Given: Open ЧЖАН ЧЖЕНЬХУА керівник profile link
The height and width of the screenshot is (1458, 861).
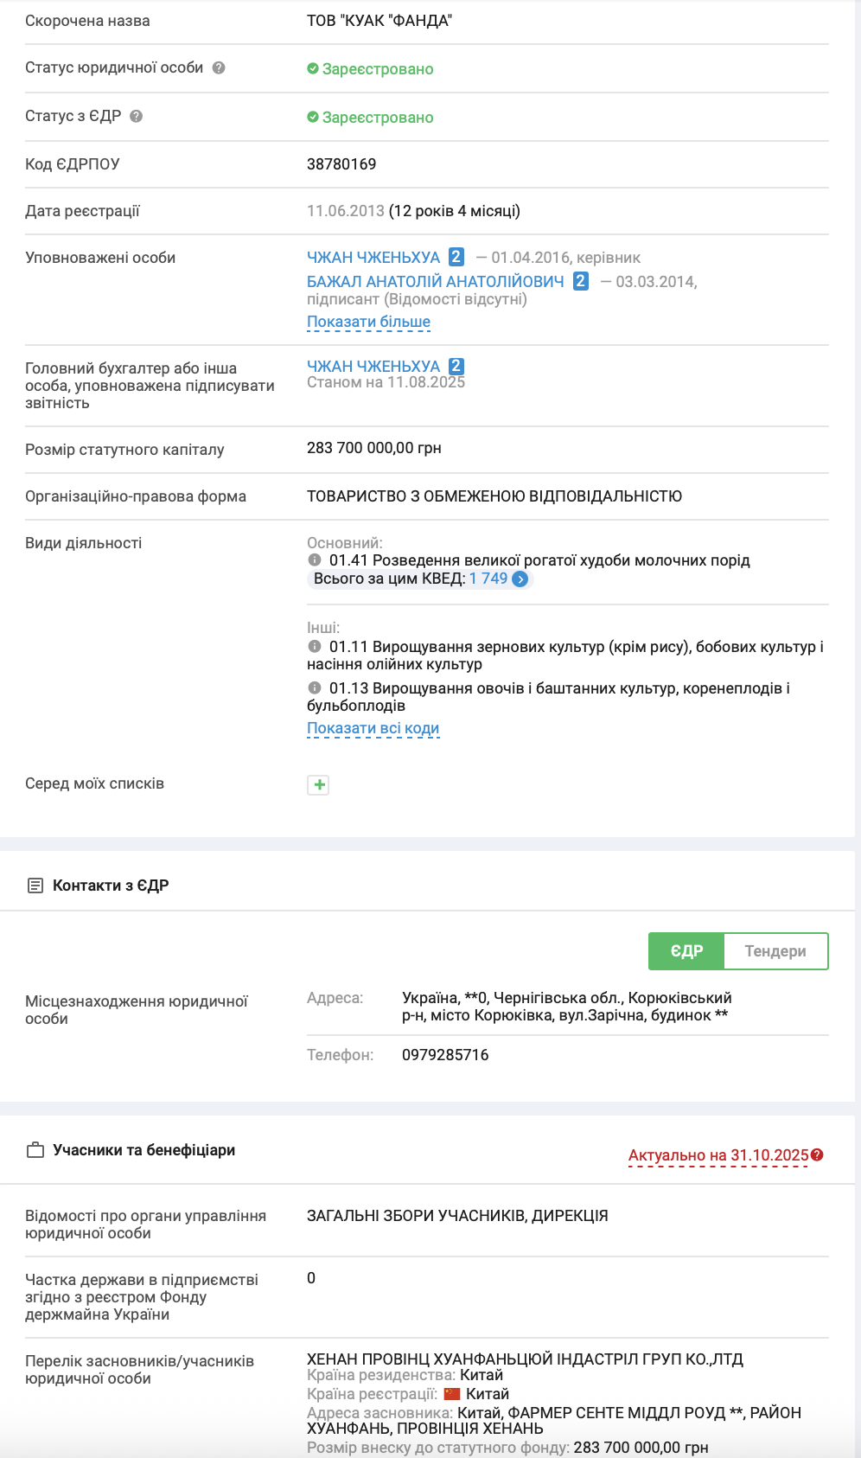Looking at the screenshot, I should tap(373, 258).
